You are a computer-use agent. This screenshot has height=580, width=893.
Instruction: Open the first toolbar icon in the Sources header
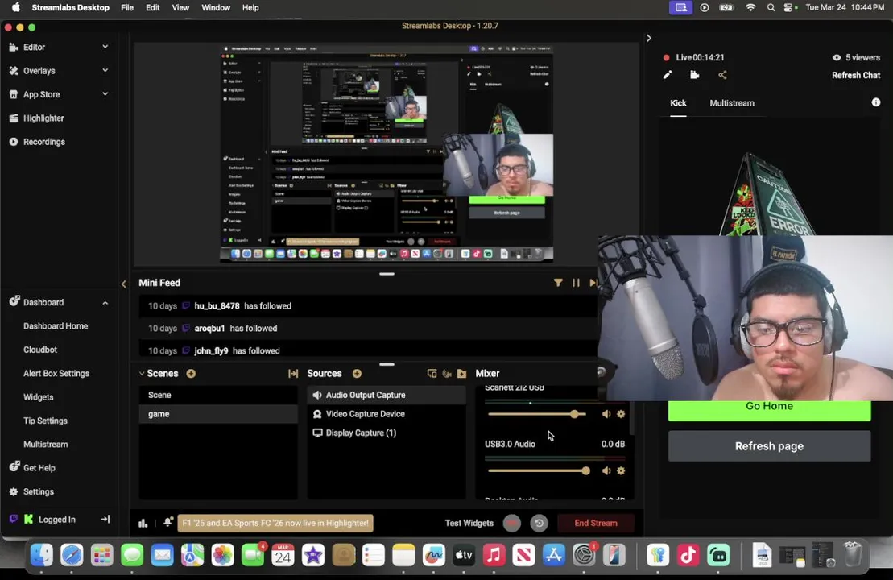pyautogui.click(x=432, y=374)
